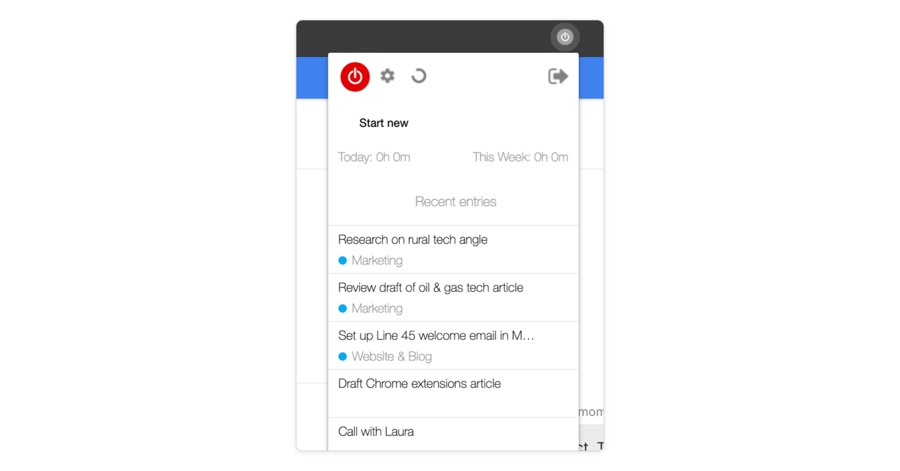Viewport: 900px width, 471px height.
Task: Open the settings gear icon
Action: click(387, 76)
